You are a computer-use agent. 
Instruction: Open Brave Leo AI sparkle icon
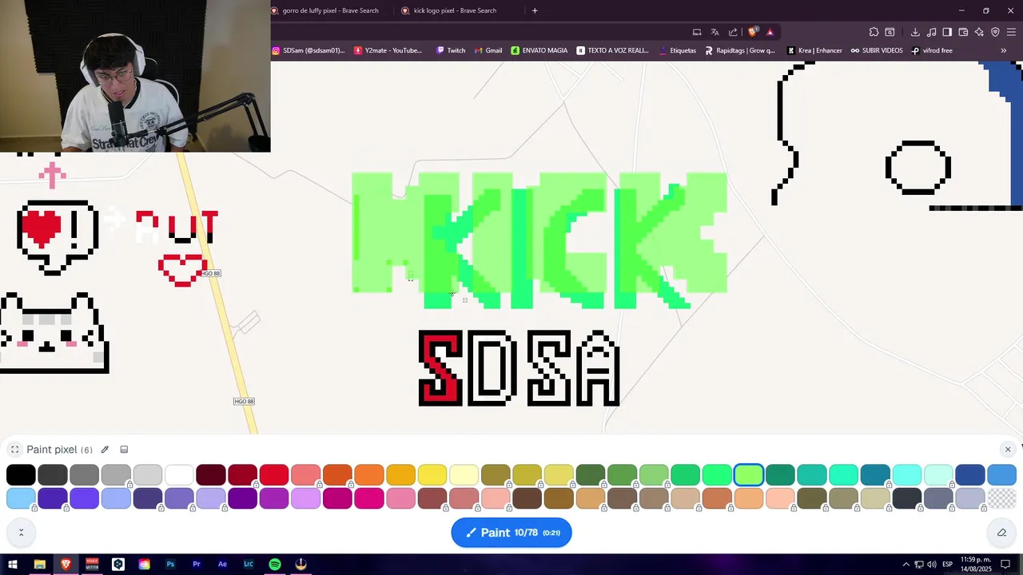[979, 32]
